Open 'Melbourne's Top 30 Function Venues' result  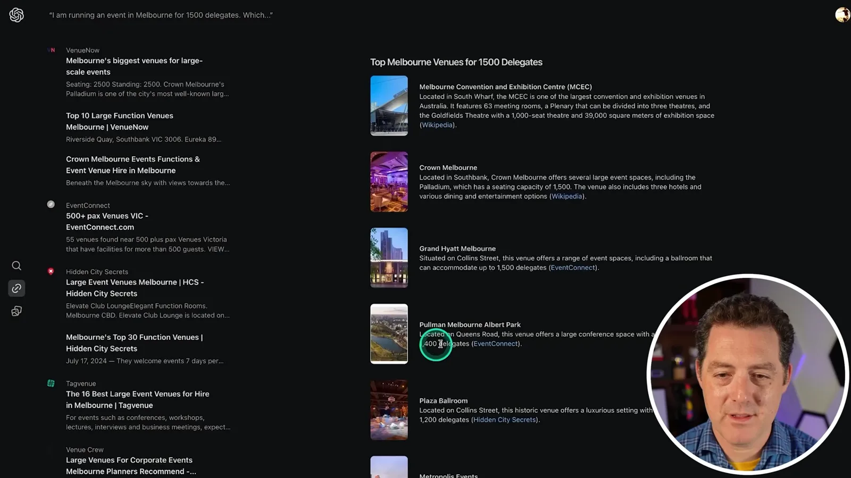click(135, 343)
